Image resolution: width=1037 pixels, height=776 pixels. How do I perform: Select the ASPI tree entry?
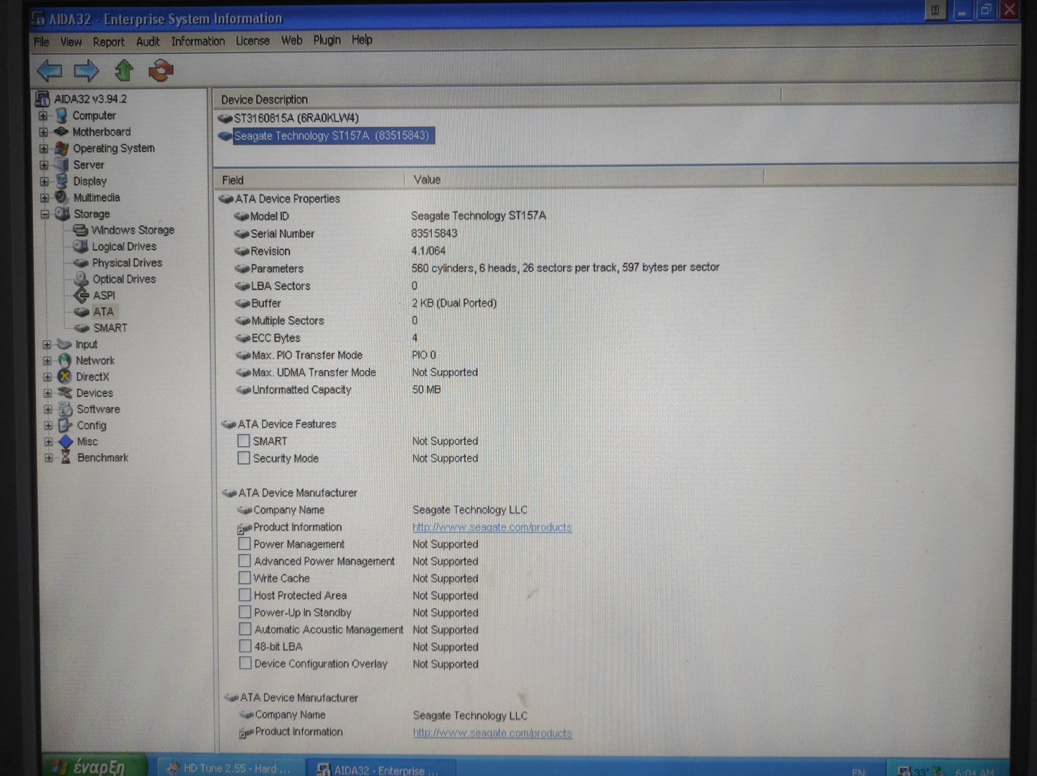[103, 295]
